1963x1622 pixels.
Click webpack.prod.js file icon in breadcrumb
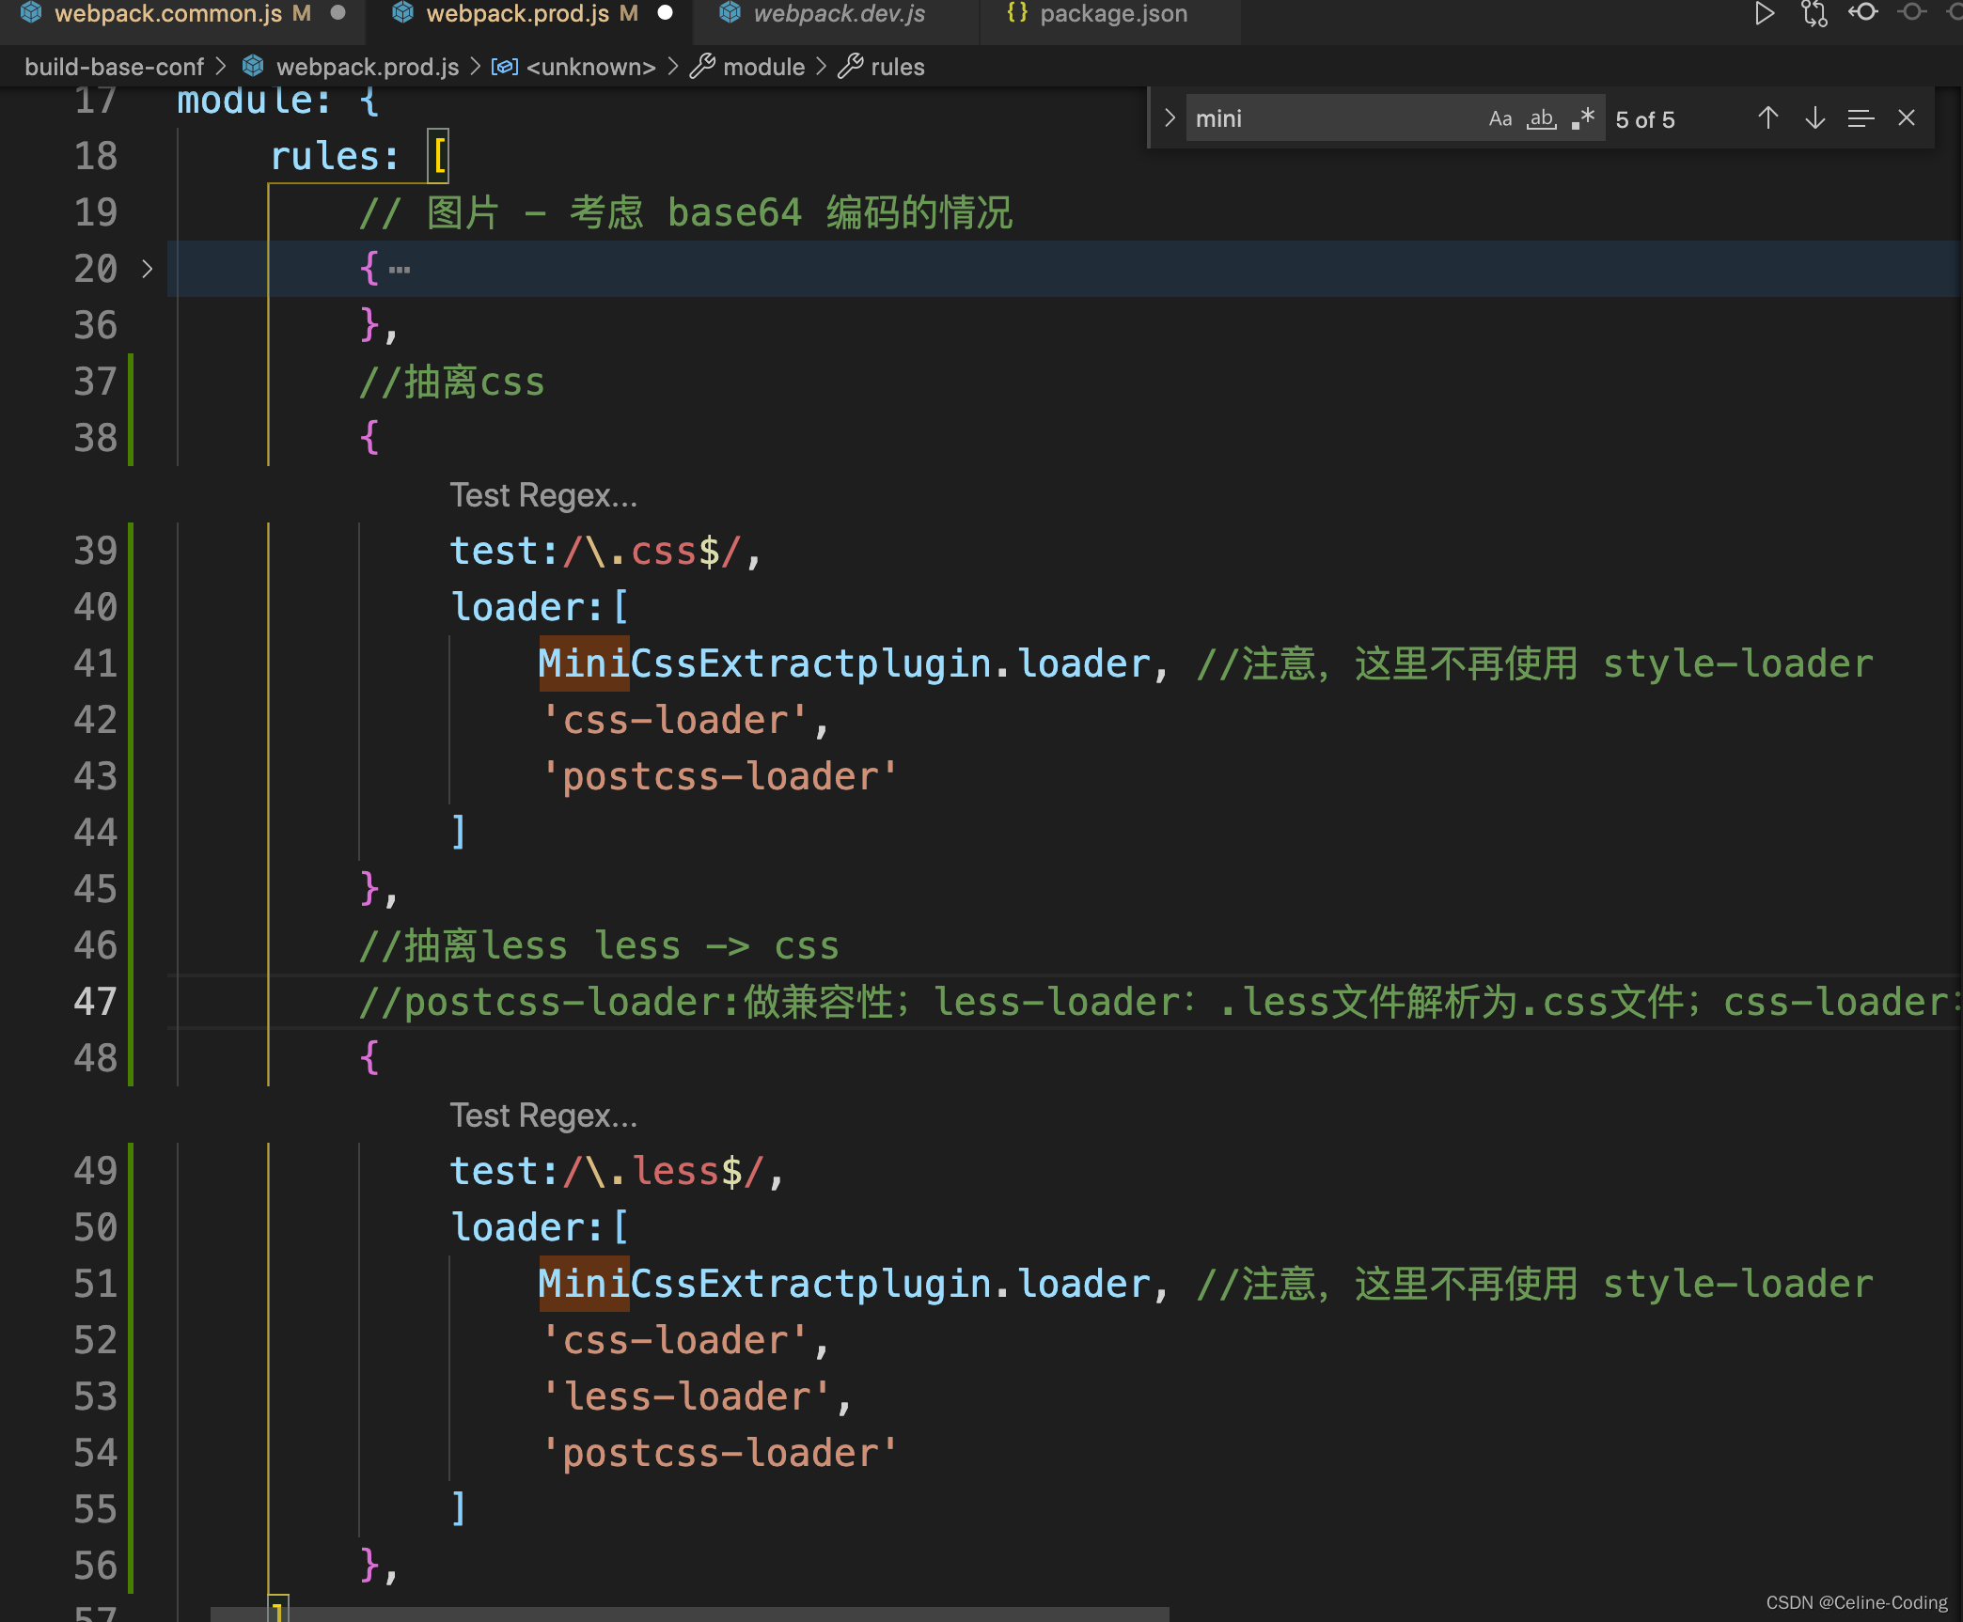pyautogui.click(x=253, y=67)
